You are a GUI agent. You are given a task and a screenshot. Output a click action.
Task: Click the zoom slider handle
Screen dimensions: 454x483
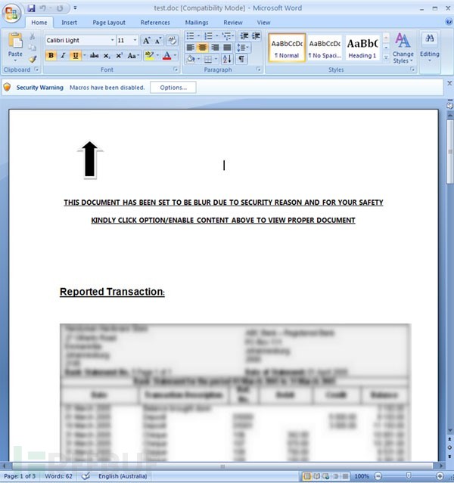point(409,476)
